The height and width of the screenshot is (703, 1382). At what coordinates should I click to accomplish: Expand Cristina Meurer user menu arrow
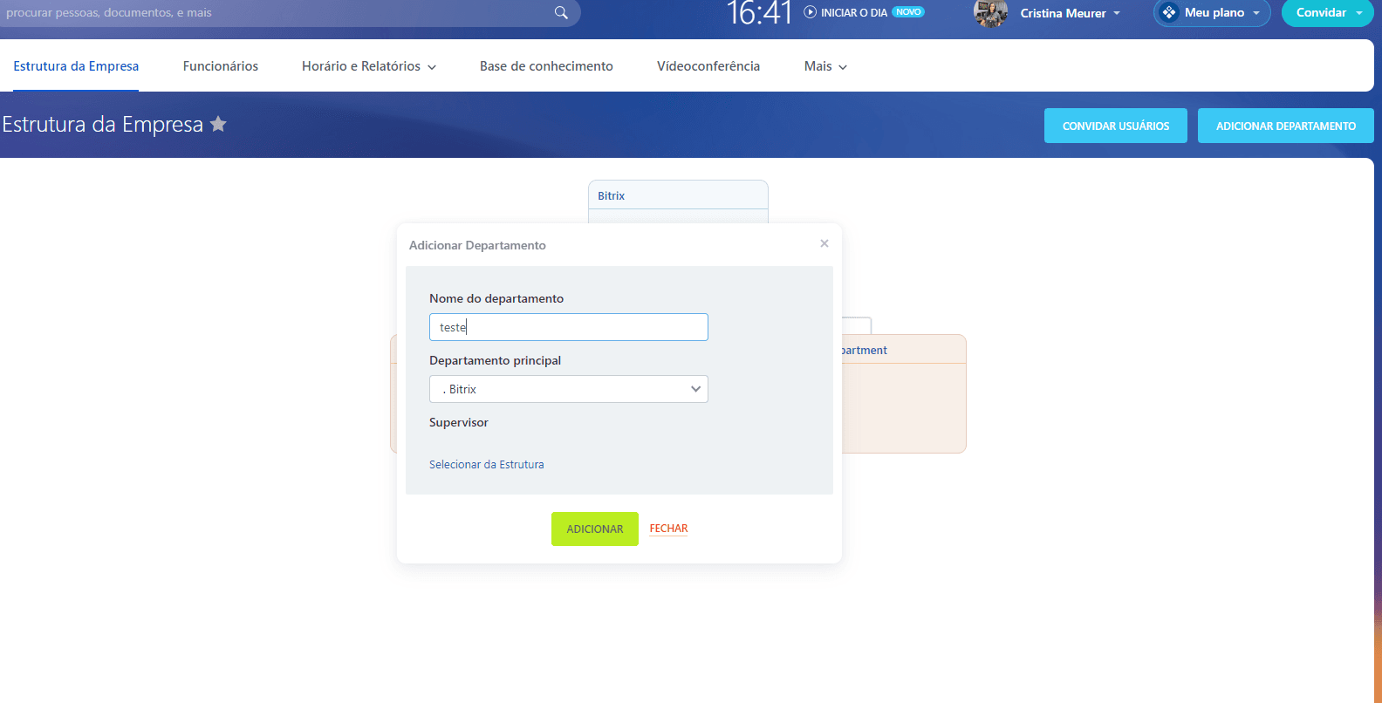tap(1117, 13)
